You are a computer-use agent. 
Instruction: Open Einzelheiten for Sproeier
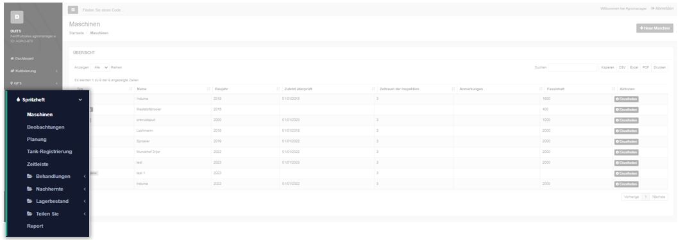626,141
